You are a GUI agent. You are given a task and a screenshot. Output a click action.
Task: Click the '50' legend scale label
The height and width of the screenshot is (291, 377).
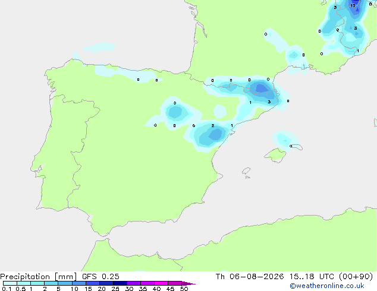click(184, 289)
